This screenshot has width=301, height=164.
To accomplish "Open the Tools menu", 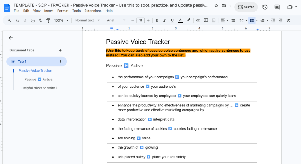I will point(76,11).
